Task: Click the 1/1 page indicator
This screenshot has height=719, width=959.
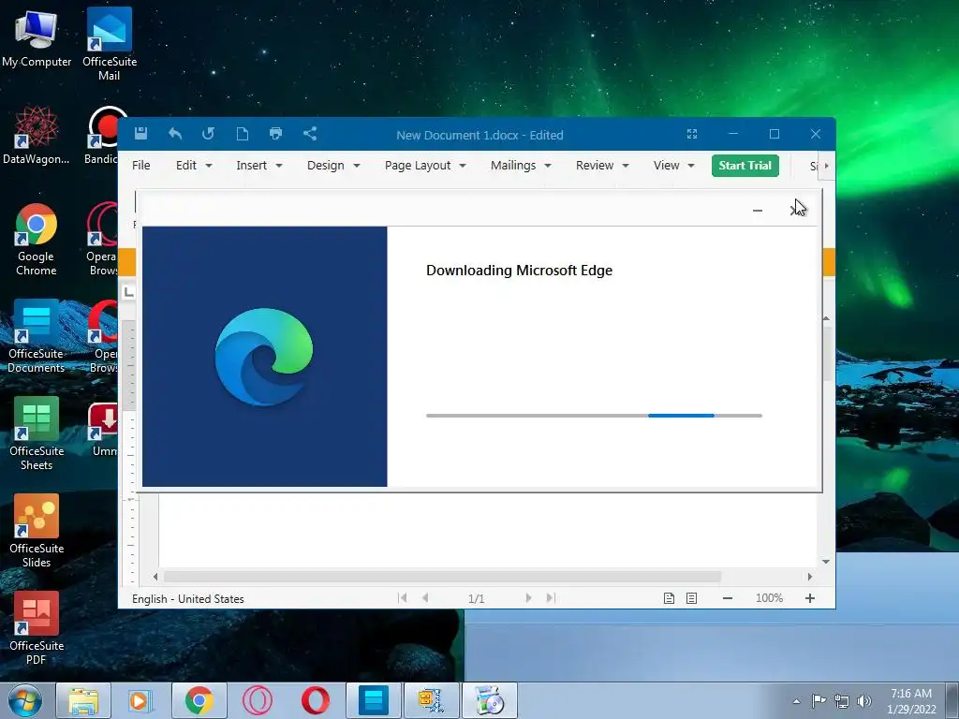Action: (x=477, y=598)
